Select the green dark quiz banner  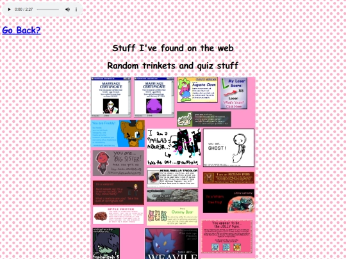tap(204, 119)
